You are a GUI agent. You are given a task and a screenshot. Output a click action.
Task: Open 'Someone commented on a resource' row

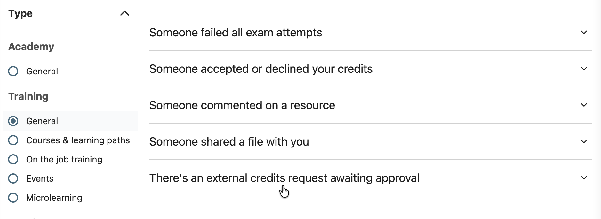click(242, 105)
